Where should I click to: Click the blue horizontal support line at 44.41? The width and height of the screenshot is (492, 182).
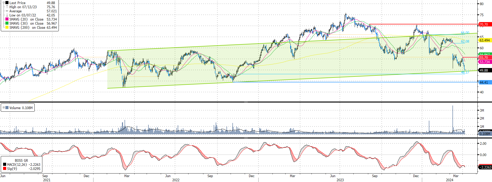pos(355,82)
